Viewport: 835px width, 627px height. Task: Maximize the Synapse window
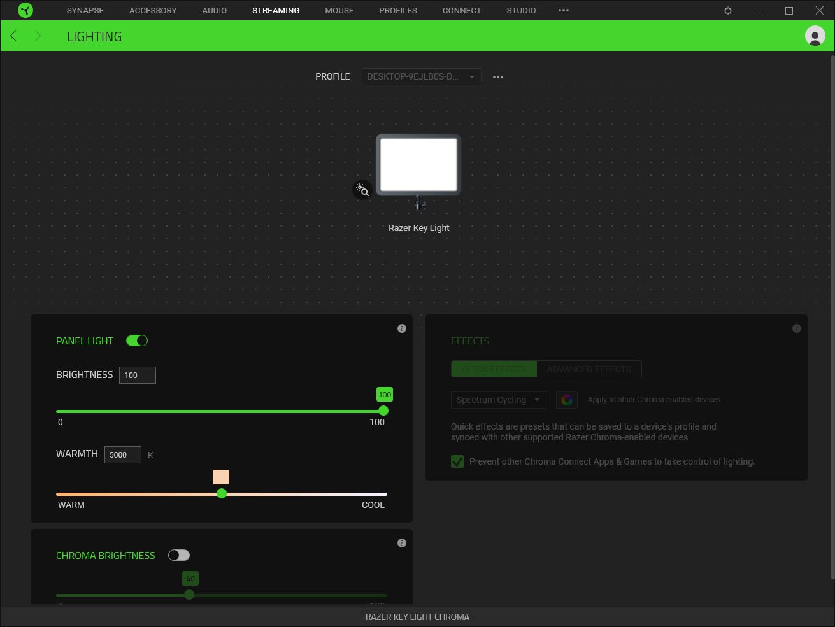789,11
